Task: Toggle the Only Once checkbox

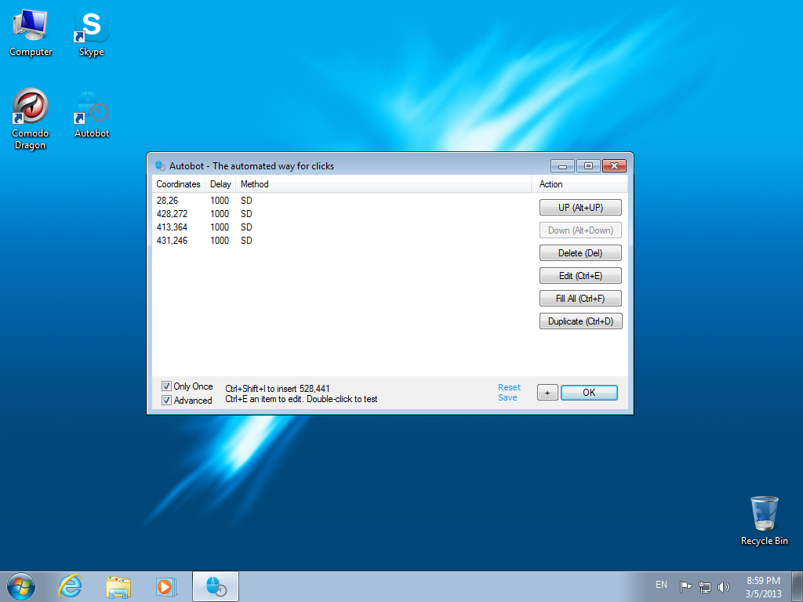Action: [166, 386]
